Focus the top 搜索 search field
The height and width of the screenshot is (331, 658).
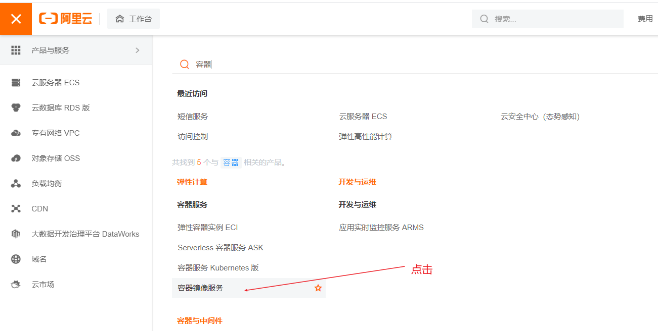[547, 19]
